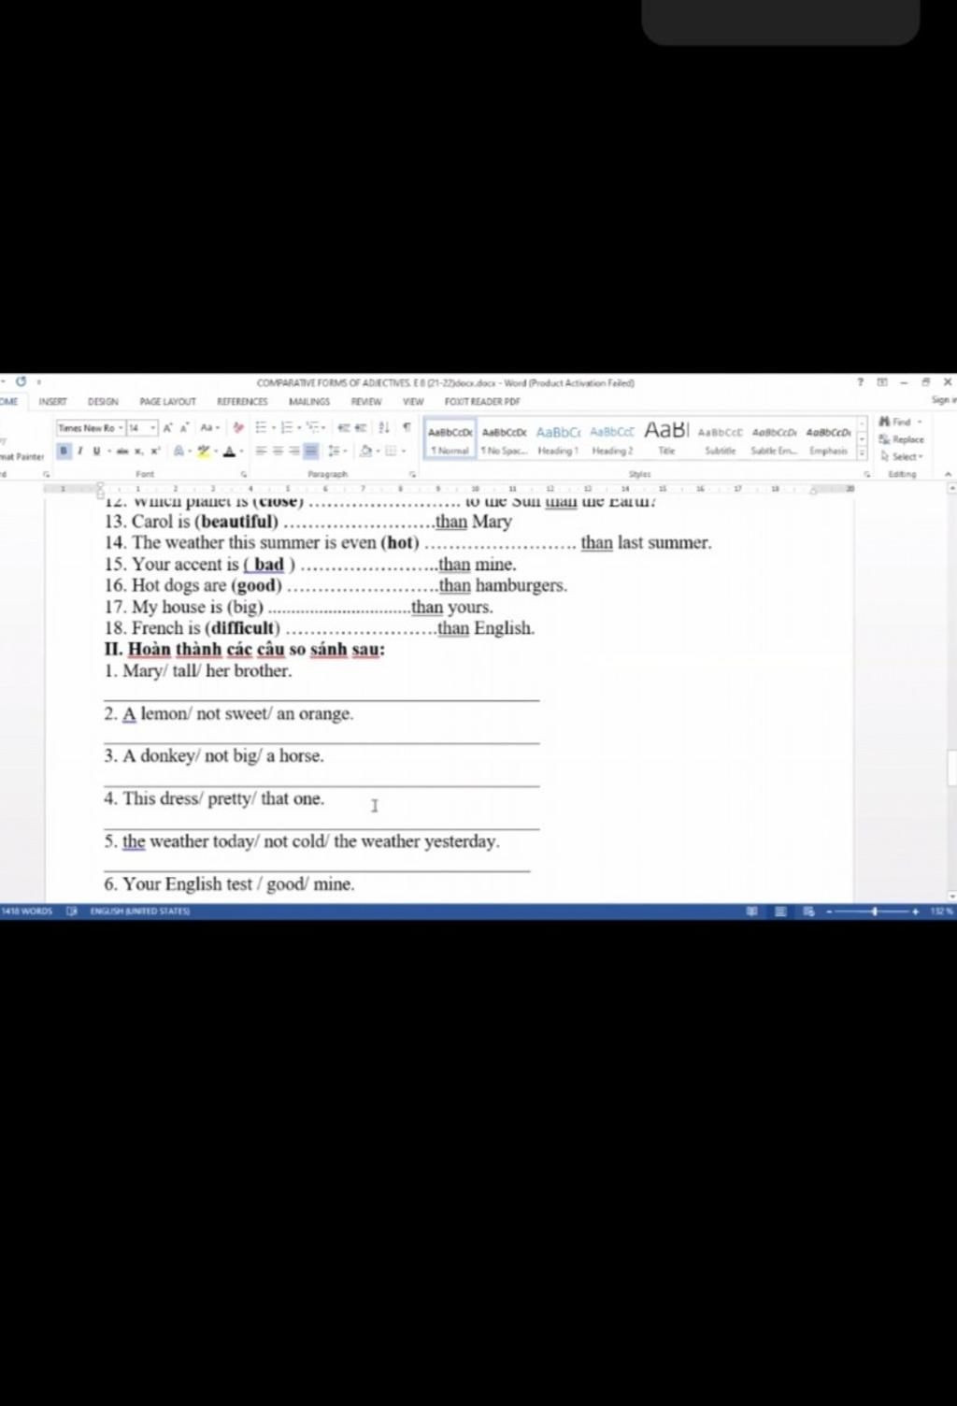
Task: Open the Select menu
Action: (901, 456)
